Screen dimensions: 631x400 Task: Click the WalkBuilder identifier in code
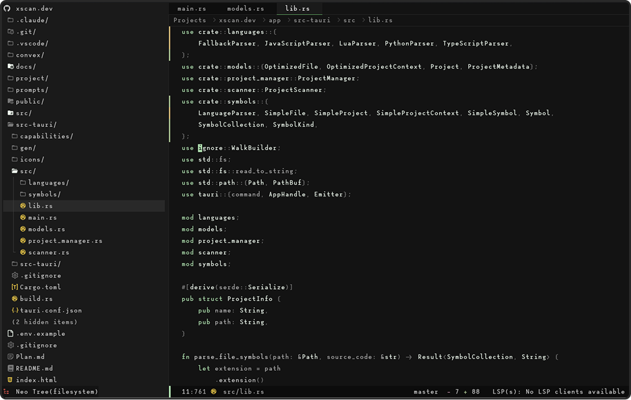point(254,148)
